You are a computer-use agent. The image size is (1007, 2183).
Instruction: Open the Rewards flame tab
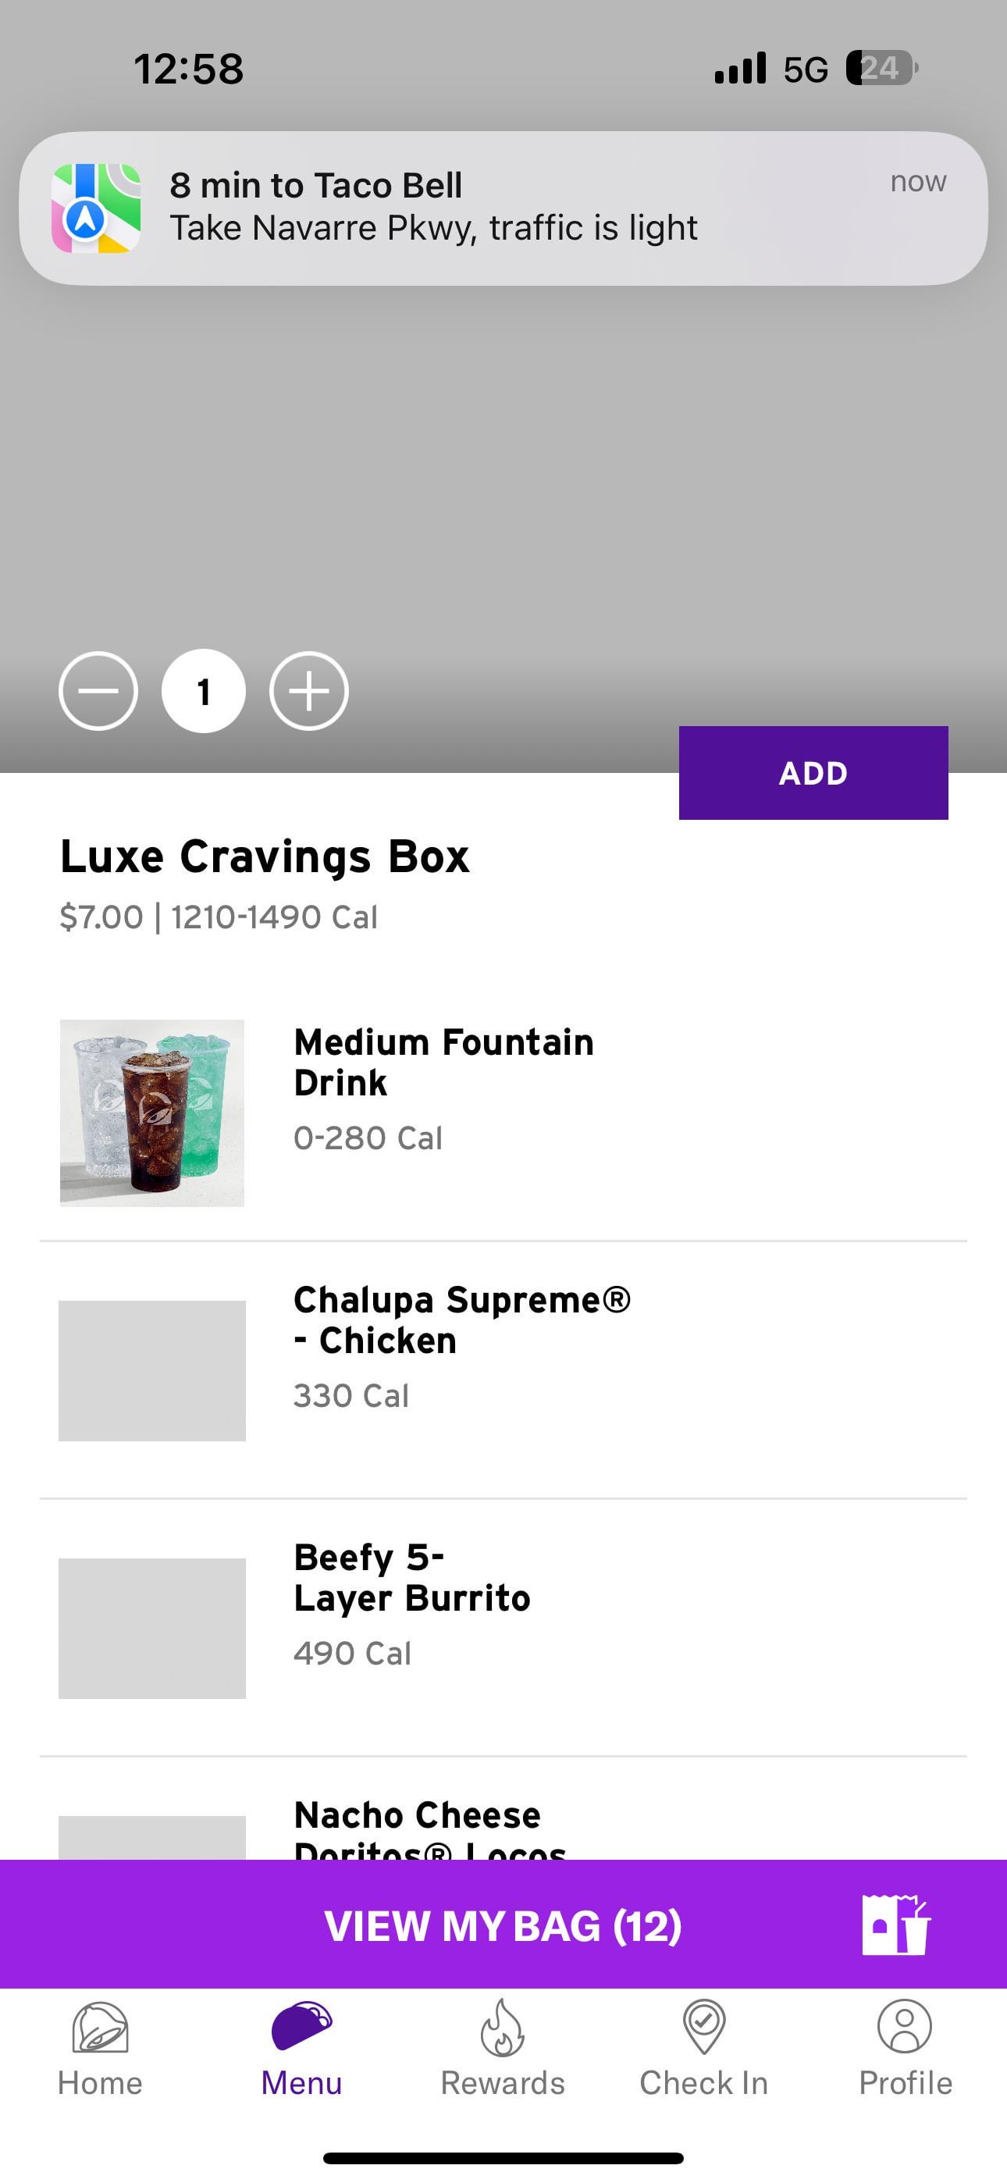coord(503,2049)
